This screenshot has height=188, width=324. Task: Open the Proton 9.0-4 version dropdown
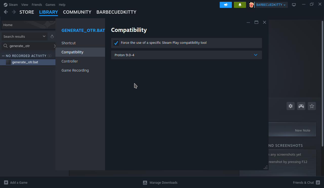186,55
